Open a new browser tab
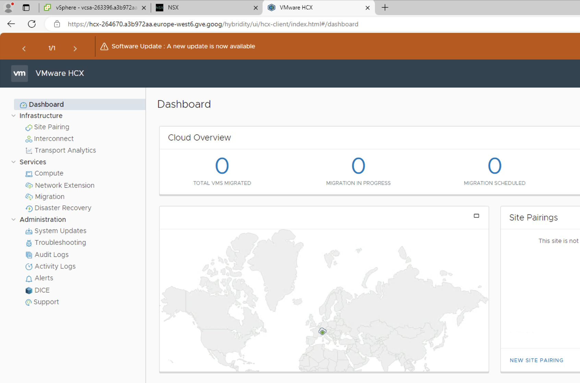580x383 pixels. [385, 8]
